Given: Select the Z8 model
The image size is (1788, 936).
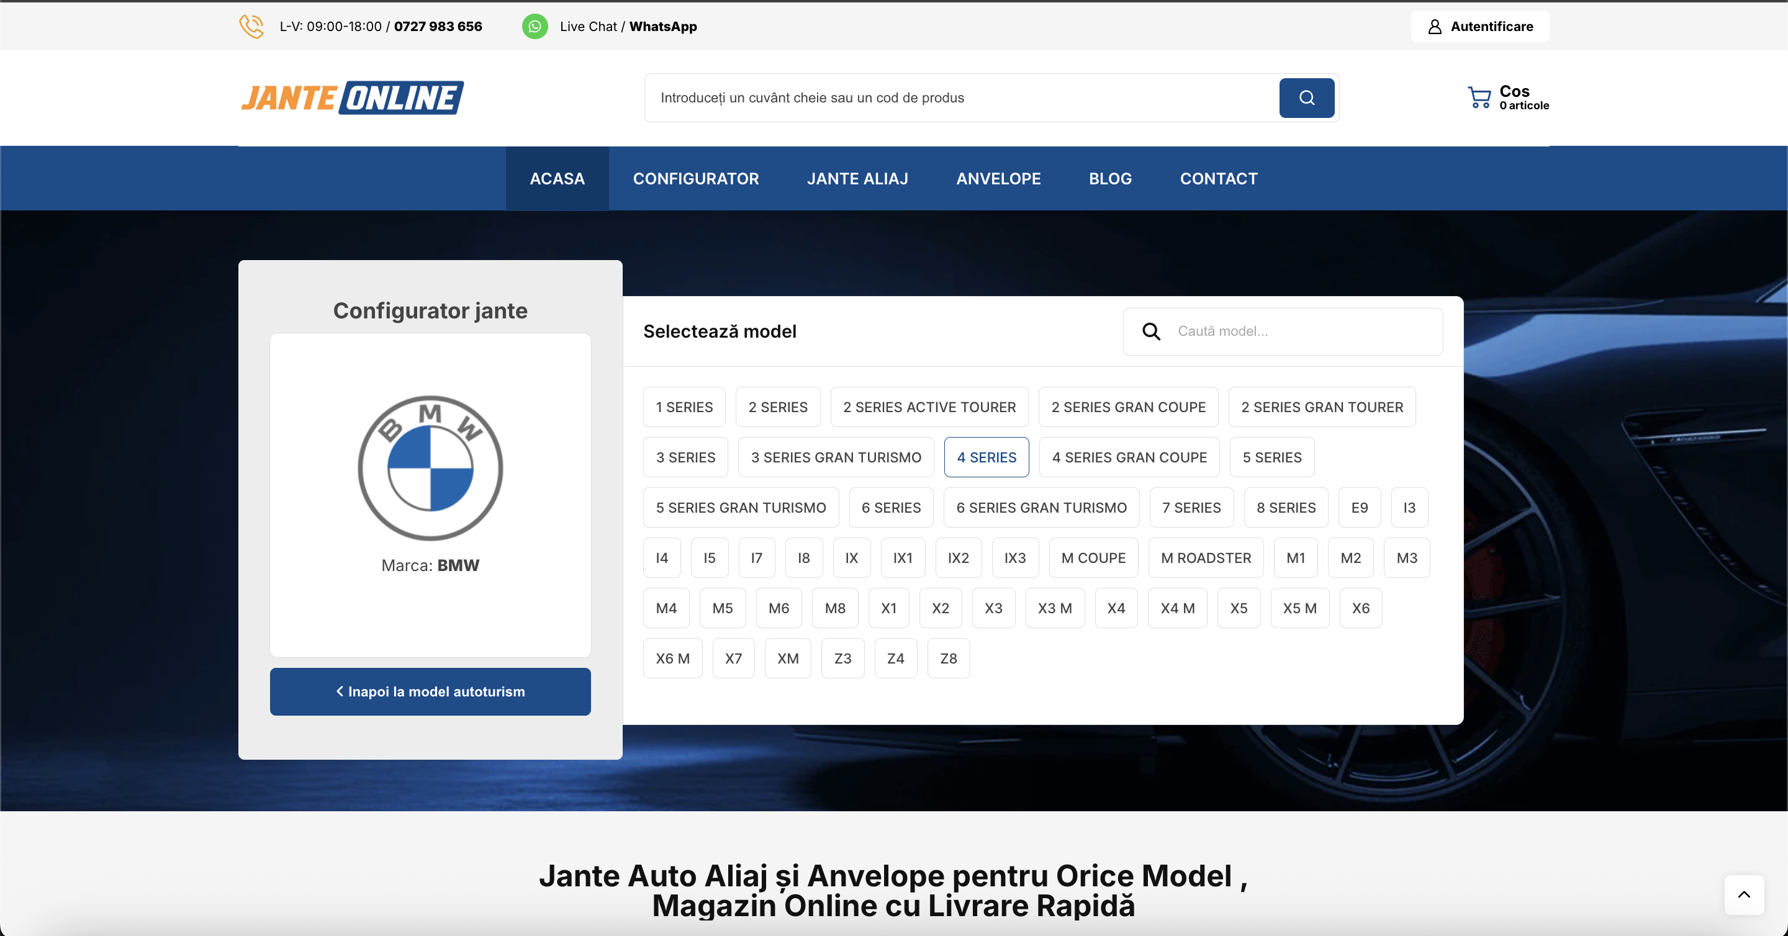Looking at the screenshot, I should (x=948, y=658).
